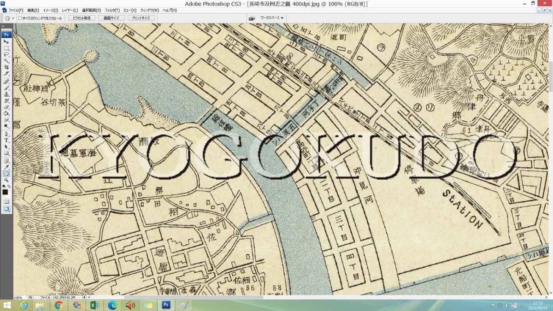
Task: Select the Path Selection tool
Action: tap(7, 147)
